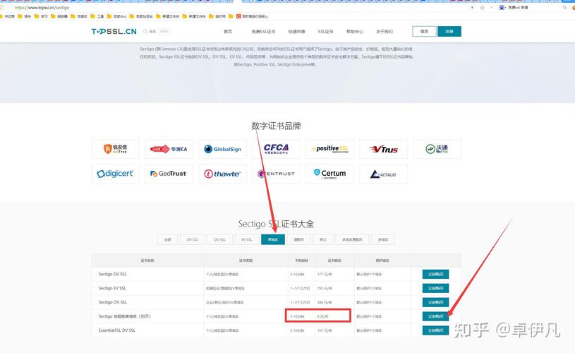Focus the site search box

157,32
